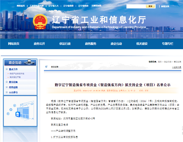
Task: Open the 邮箱系统 link
Action: 165,6
